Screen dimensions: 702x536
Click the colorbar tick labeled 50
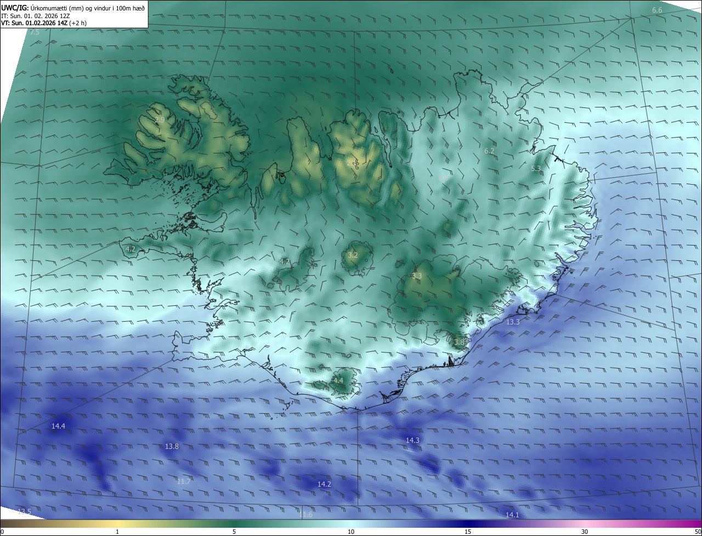[x=698, y=532]
